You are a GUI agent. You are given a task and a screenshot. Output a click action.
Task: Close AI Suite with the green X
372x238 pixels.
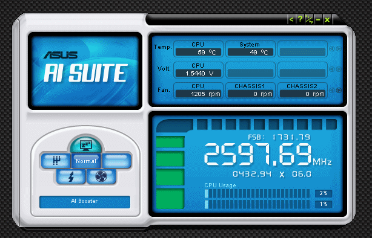tap(327, 19)
